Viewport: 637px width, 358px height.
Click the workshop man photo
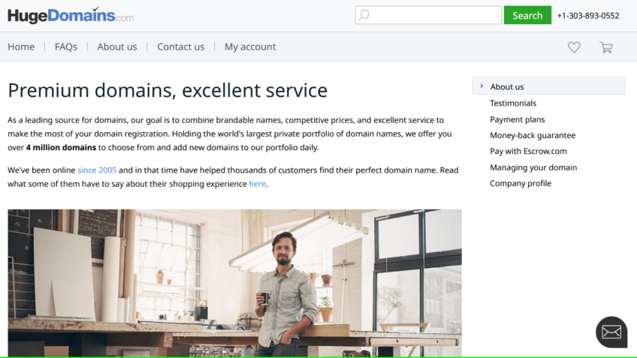234,283
